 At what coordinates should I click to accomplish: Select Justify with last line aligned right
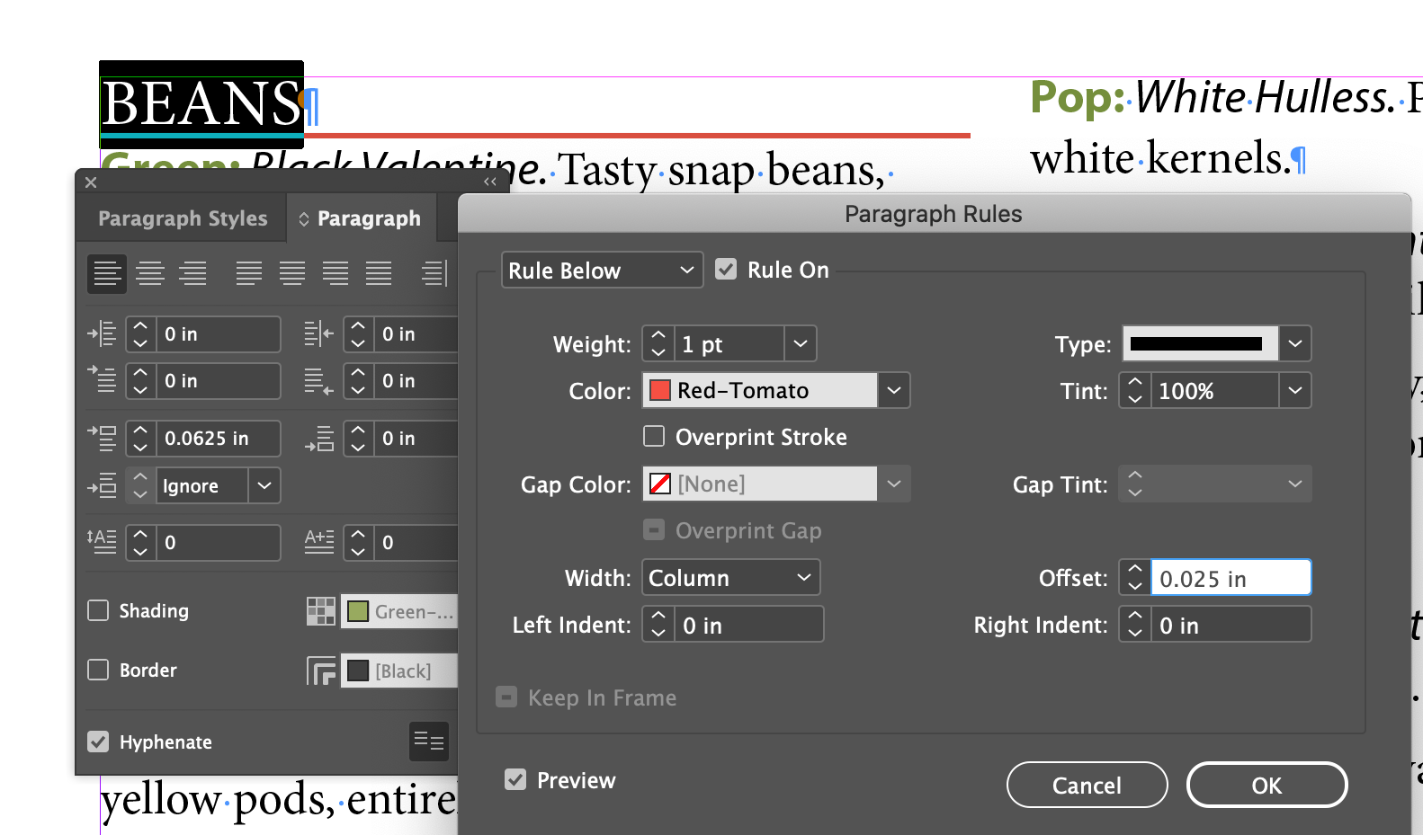click(x=336, y=273)
